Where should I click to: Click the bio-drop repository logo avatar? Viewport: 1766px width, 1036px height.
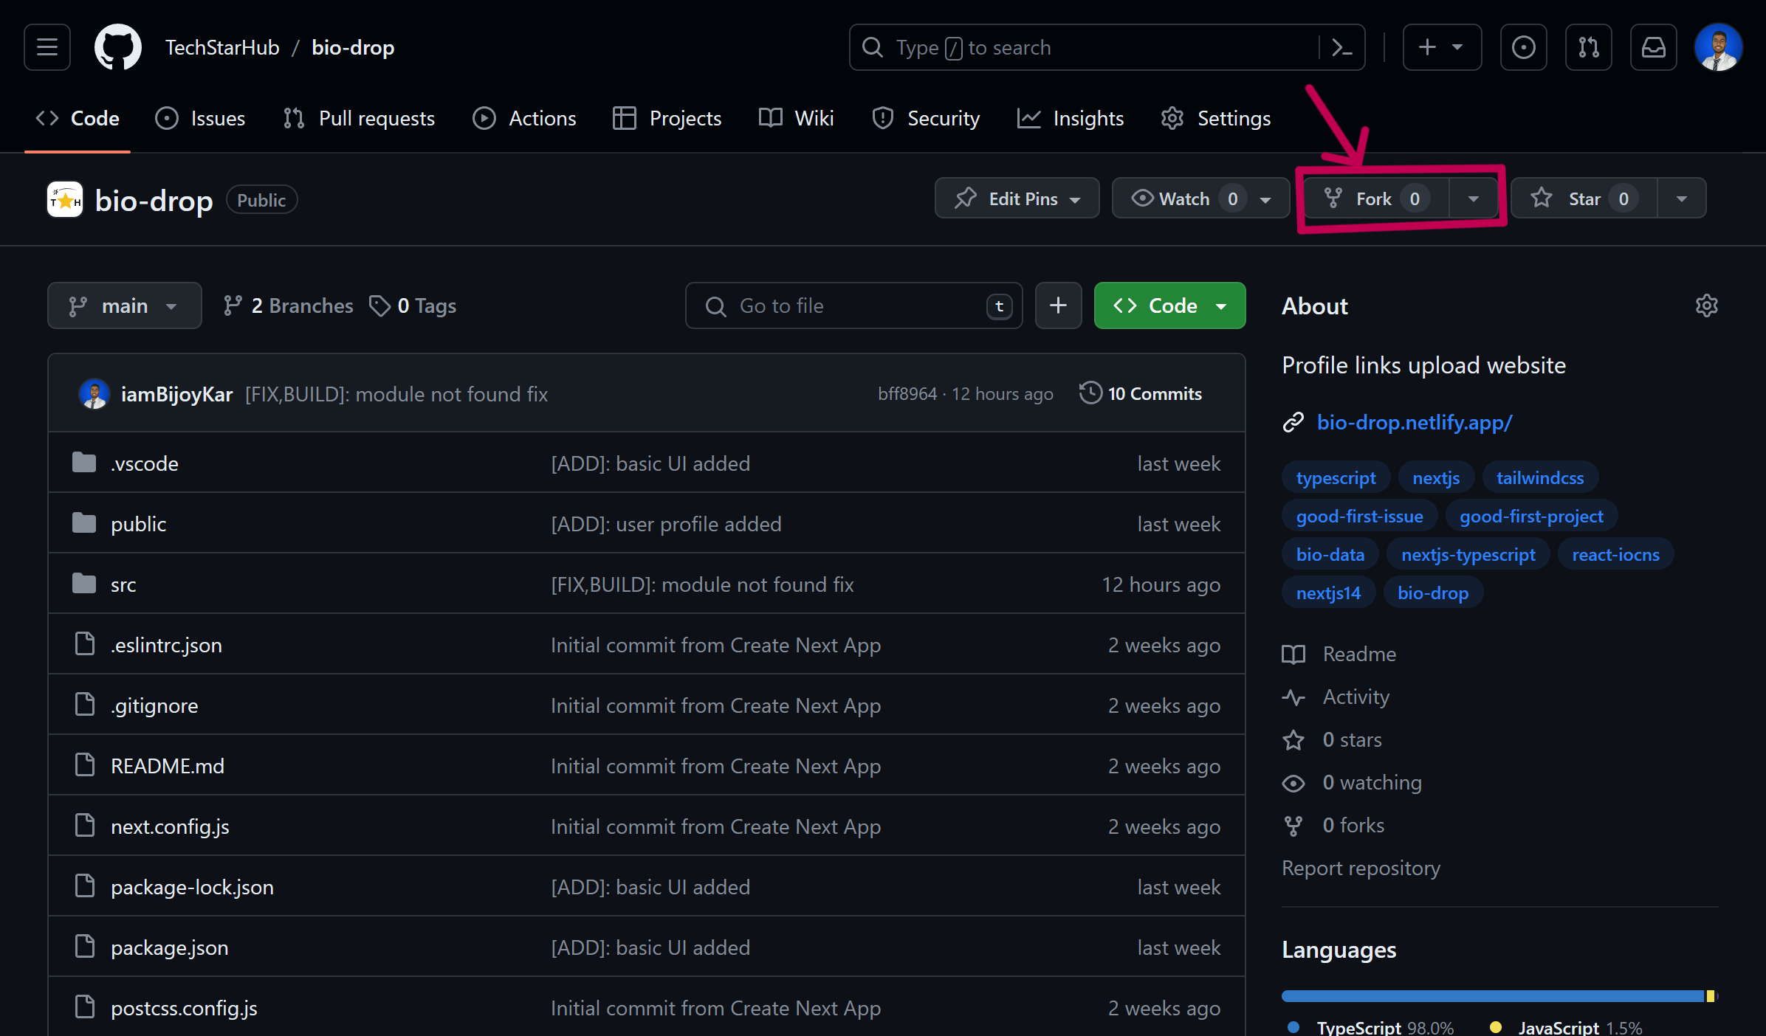coord(65,200)
